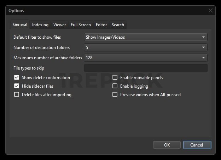Disable Hide sidecar files checkbox
The width and height of the screenshot is (221, 160).
tap(17, 86)
